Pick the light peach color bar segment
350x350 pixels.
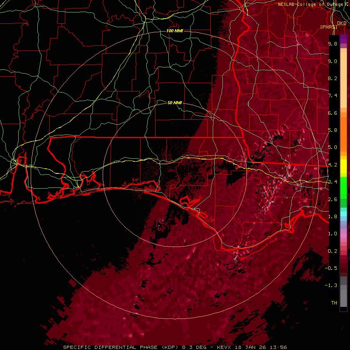pos(343,80)
